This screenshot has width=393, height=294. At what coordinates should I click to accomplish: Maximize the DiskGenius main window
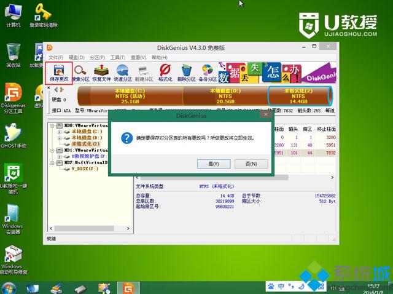(x=314, y=46)
